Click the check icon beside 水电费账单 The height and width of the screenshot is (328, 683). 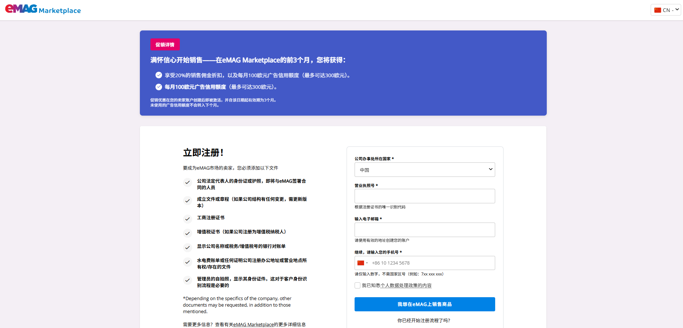[x=187, y=262]
